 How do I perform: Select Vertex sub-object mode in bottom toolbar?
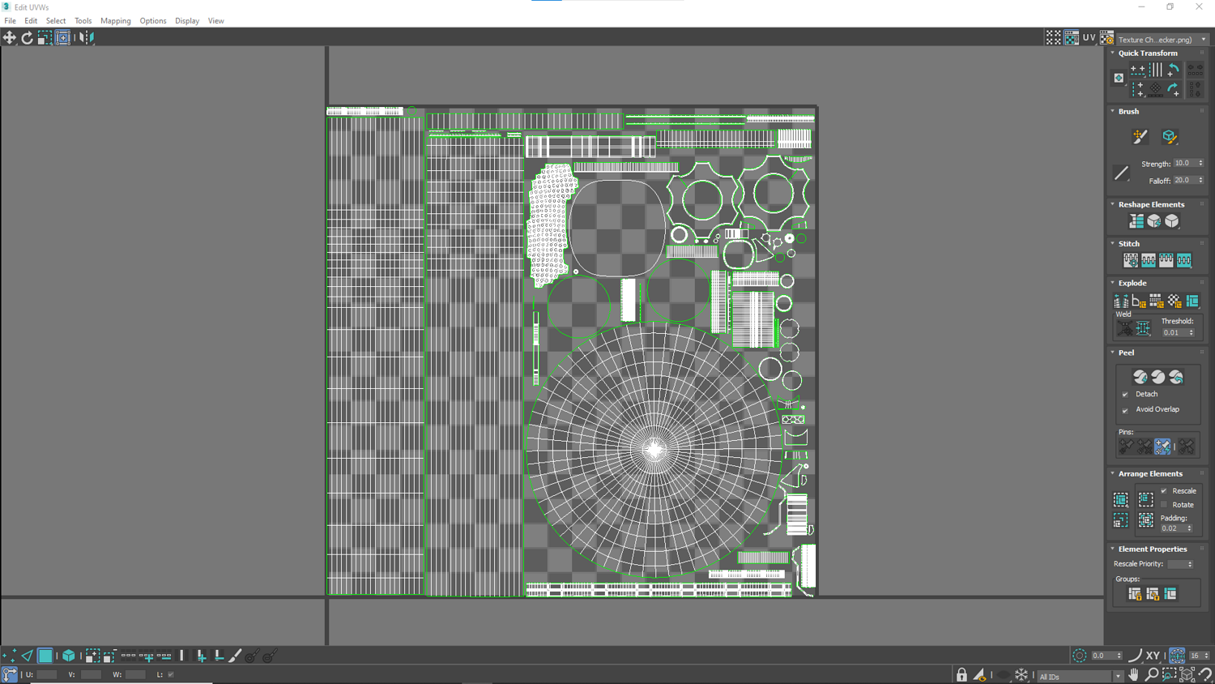pos(10,656)
